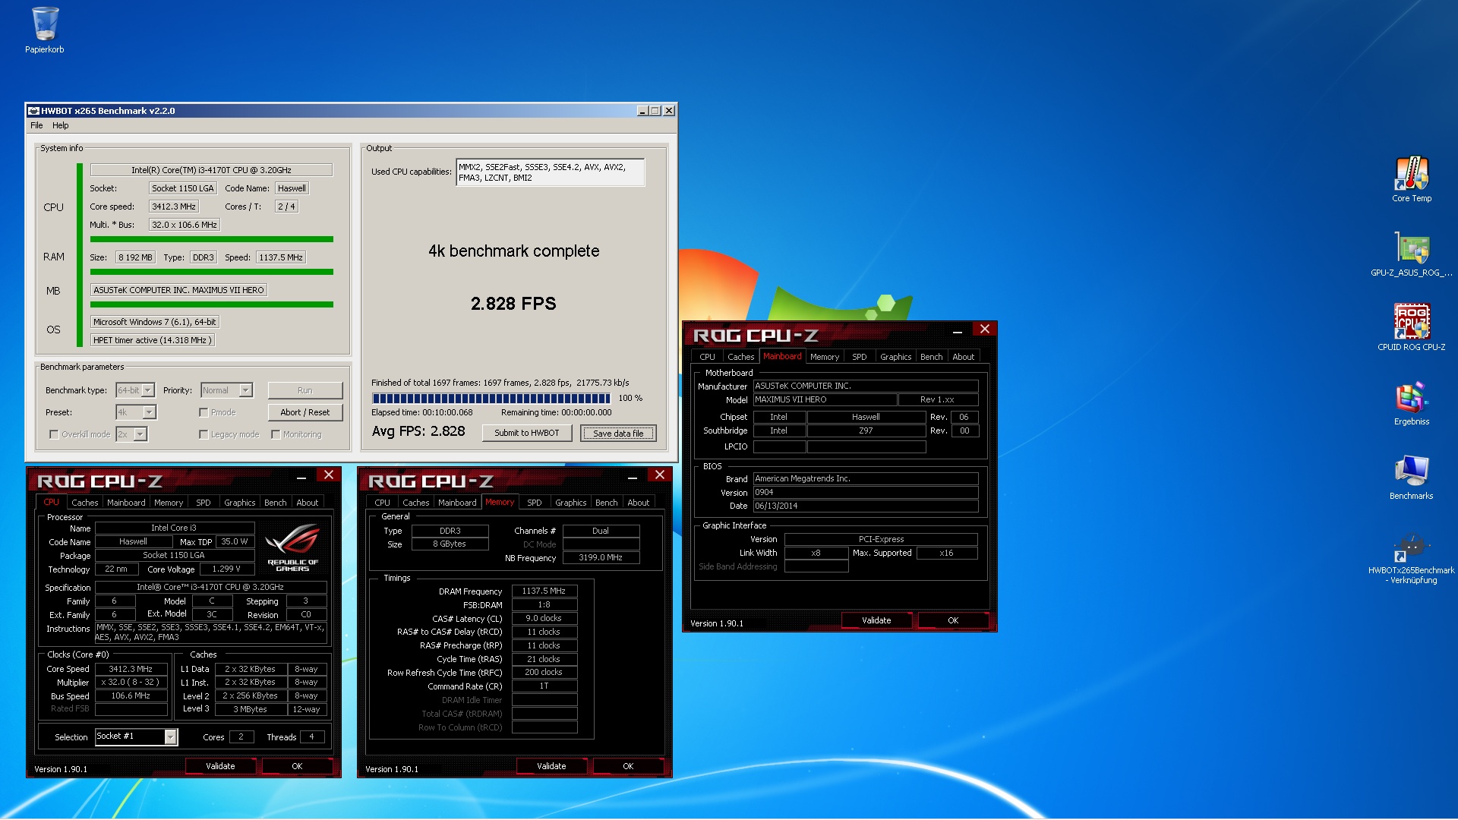Screen dimensions: 1458x820
Task: Close the CPU-Z Memory window
Action: 660,475
